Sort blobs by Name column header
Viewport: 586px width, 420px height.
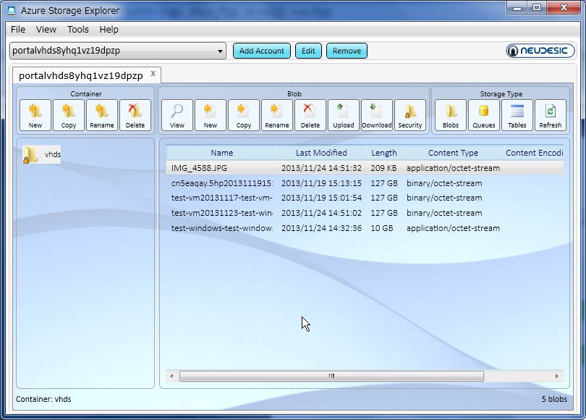[221, 153]
